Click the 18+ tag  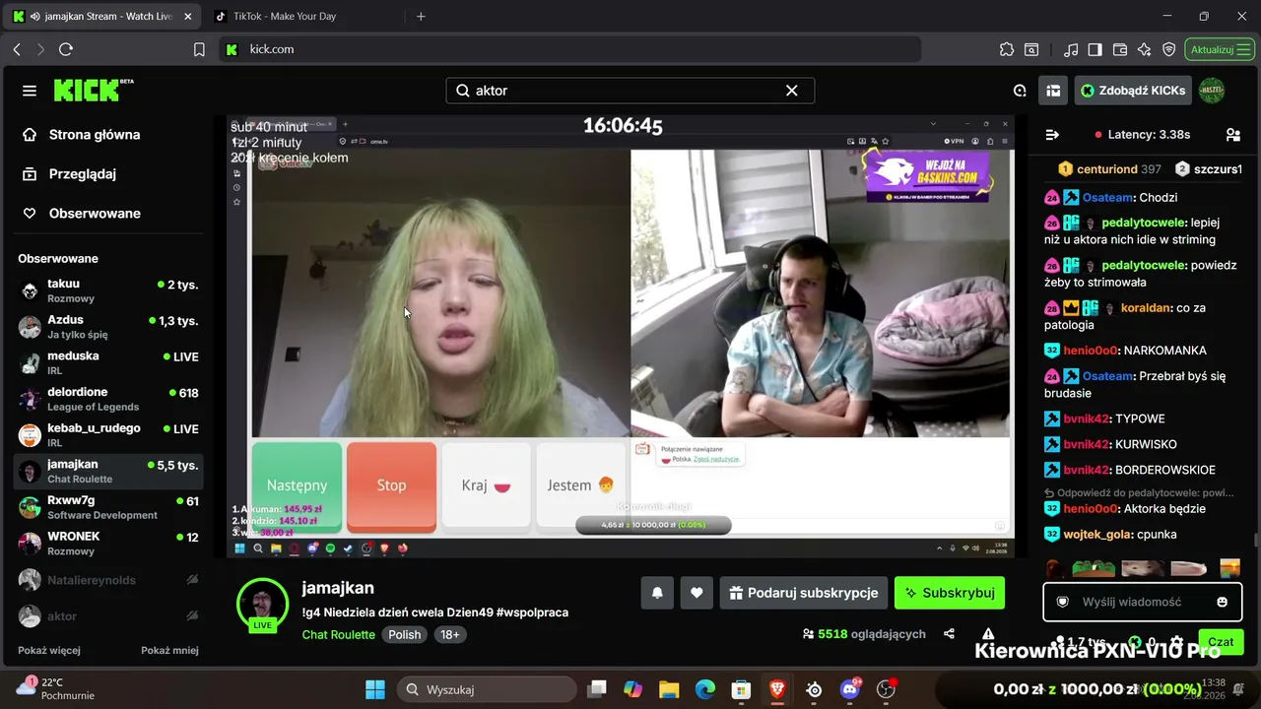click(x=450, y=635)
